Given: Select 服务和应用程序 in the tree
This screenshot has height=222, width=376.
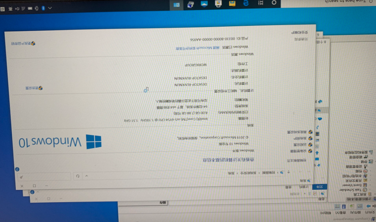Looking at the screenshot, I should click(355, 152).
